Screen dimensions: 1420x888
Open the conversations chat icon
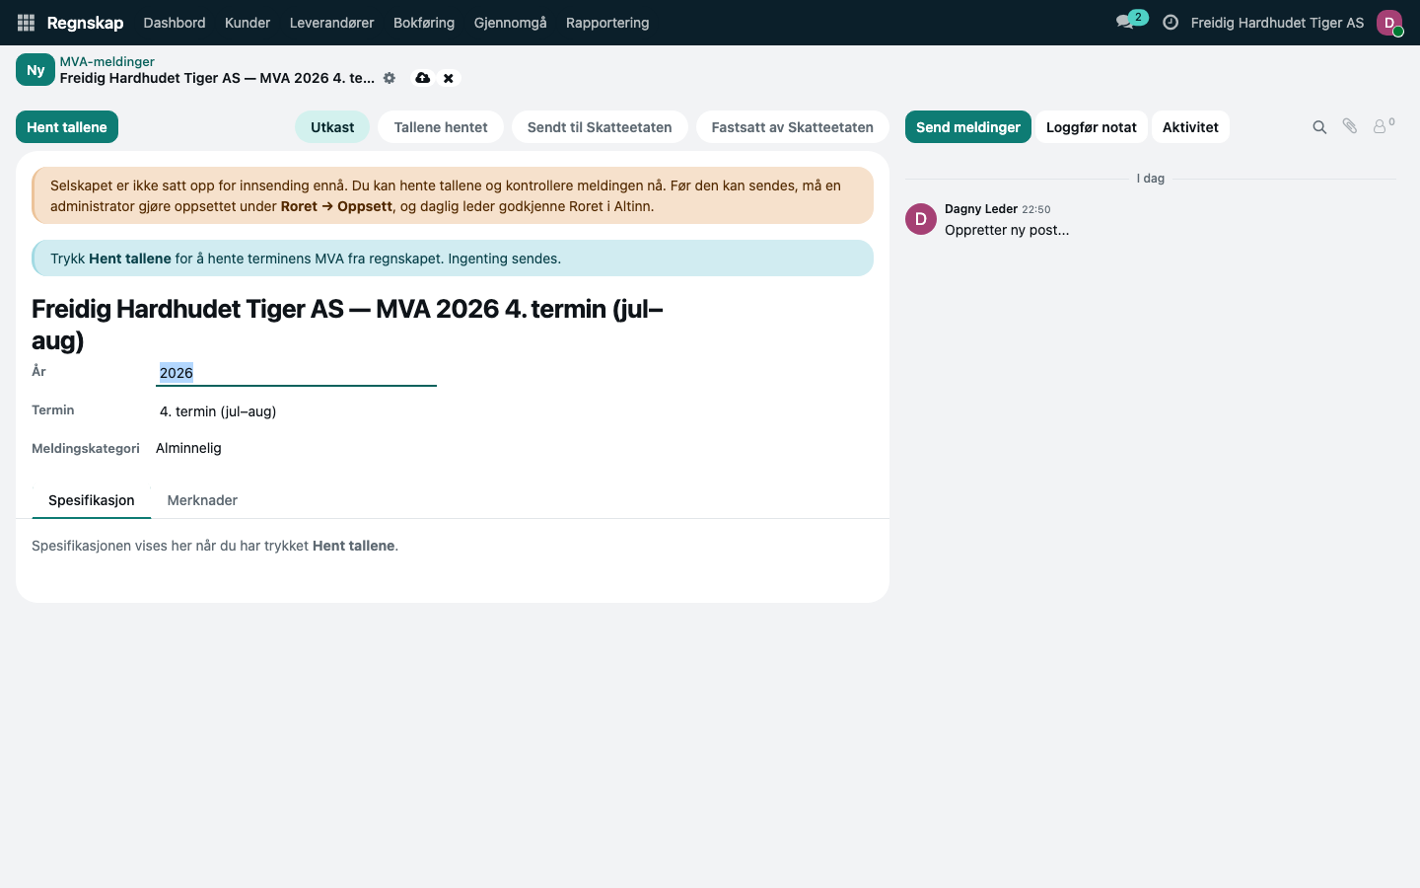coord(1125,23)
